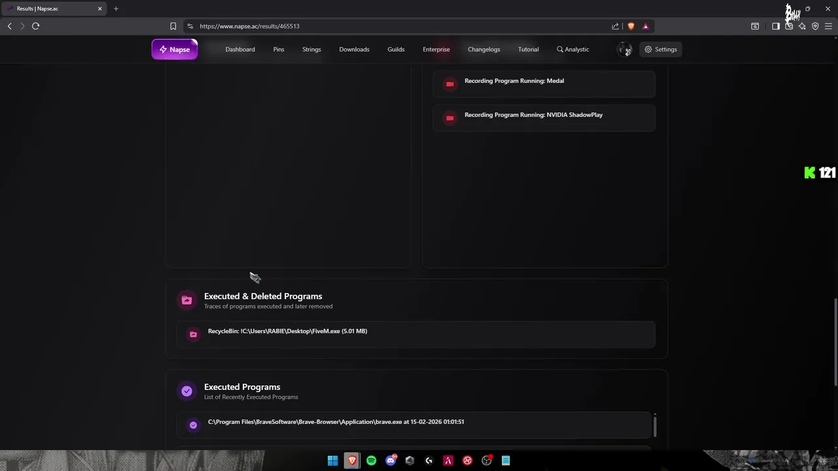This screenshot has height=471, width=838.
Task: Click the site info icon in address bar
Action: coord(190,26)
